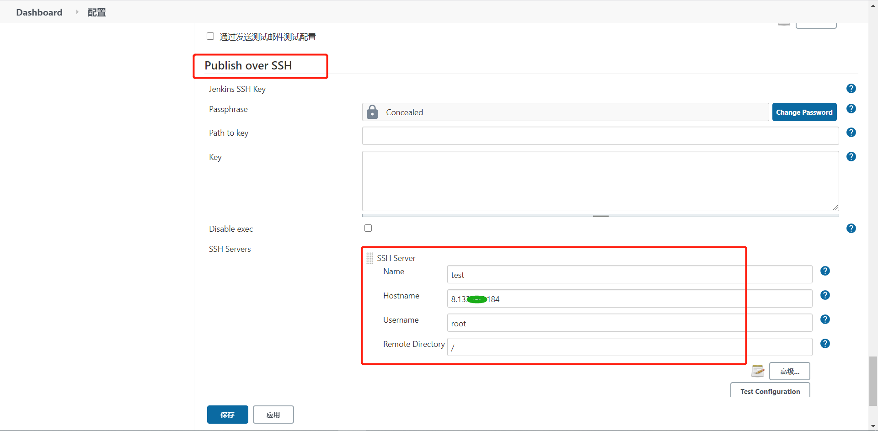Viewport: 878px width, 431px height.
Task: Open help icon for Path to key
Action: click(851, 133)
